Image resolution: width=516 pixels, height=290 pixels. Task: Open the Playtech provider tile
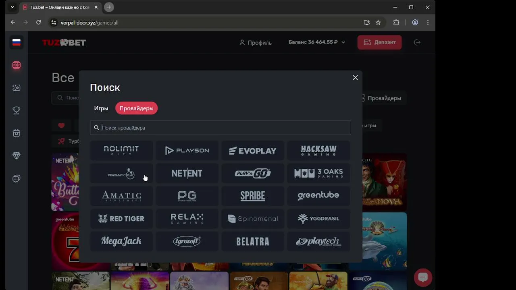point(318,241)
